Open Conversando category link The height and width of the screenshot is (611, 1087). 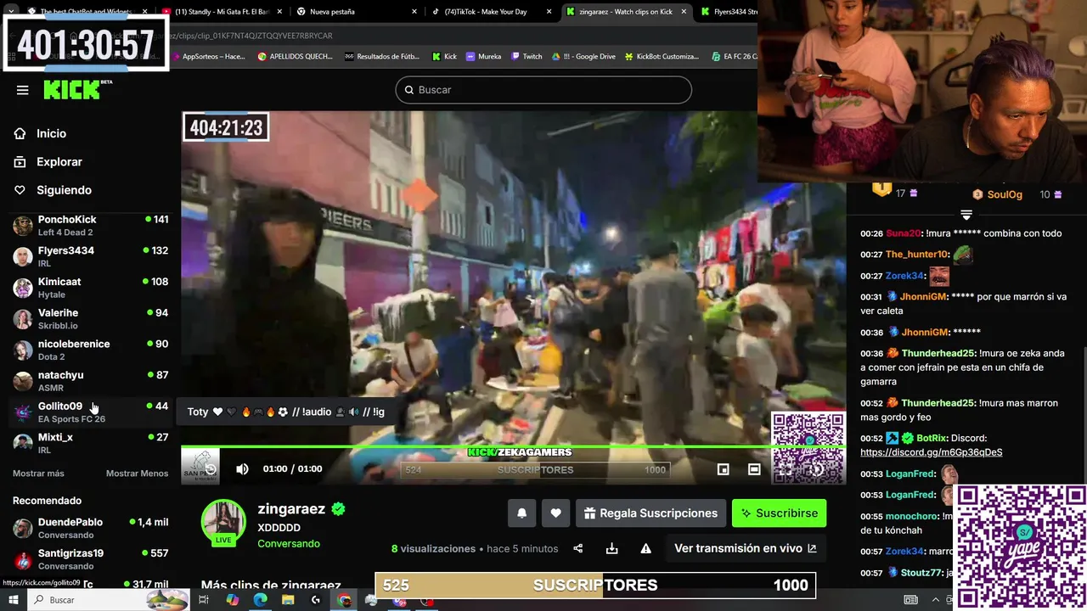click(x=289, y=544)
